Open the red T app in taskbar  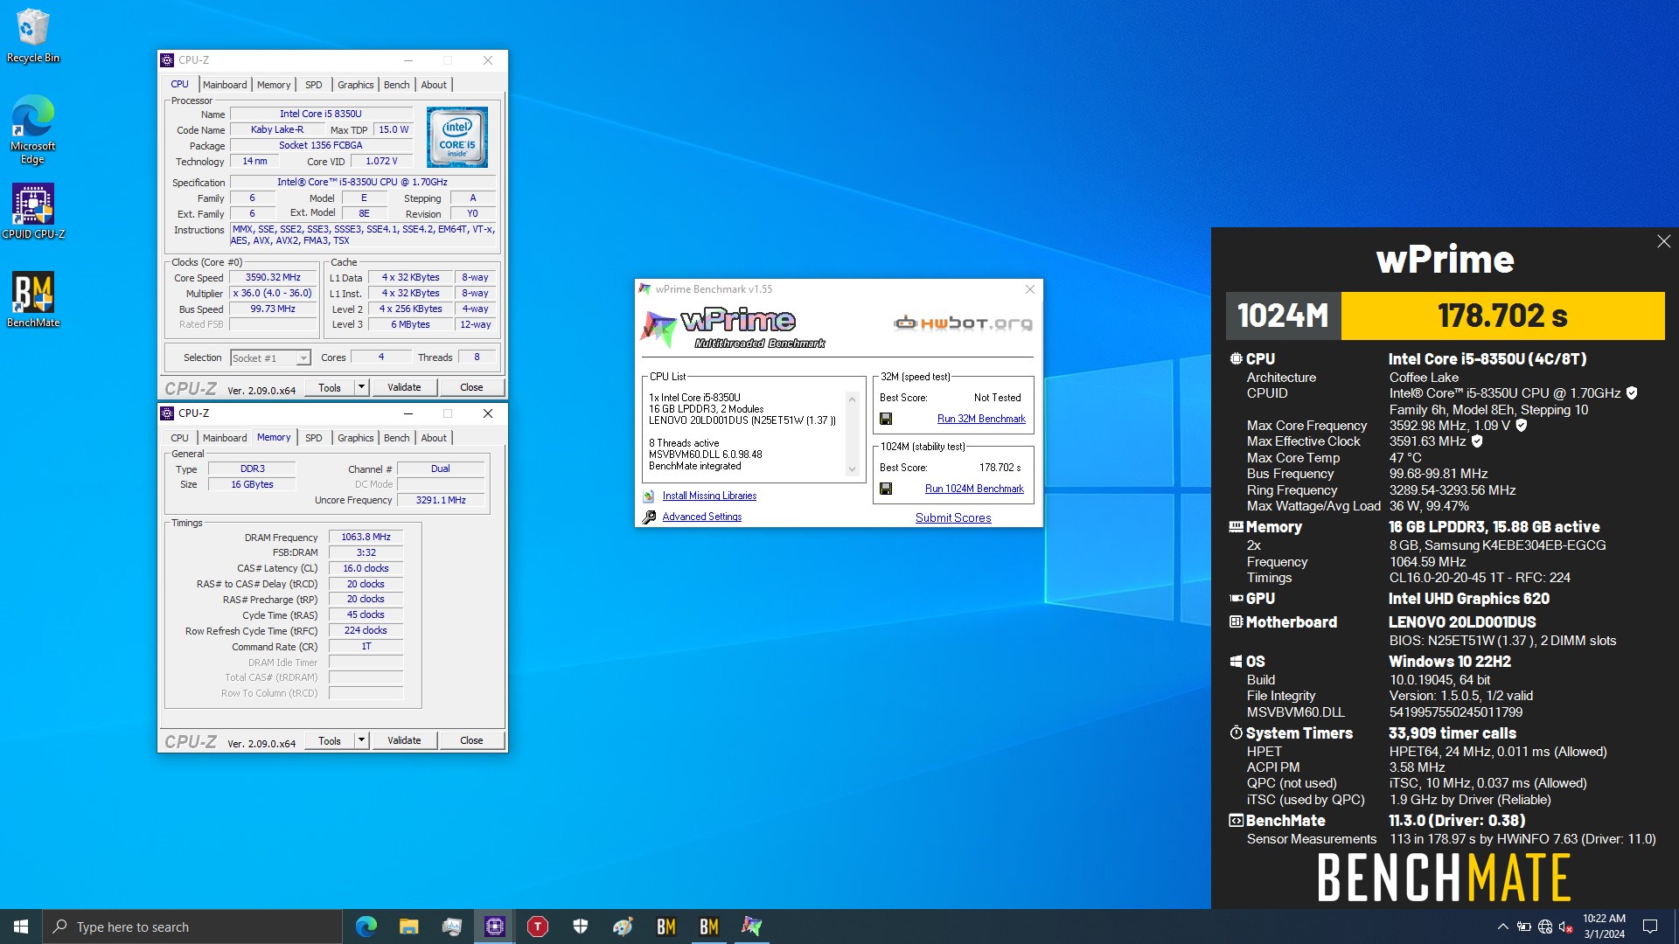pyautogui.click(x=538, y=927)
